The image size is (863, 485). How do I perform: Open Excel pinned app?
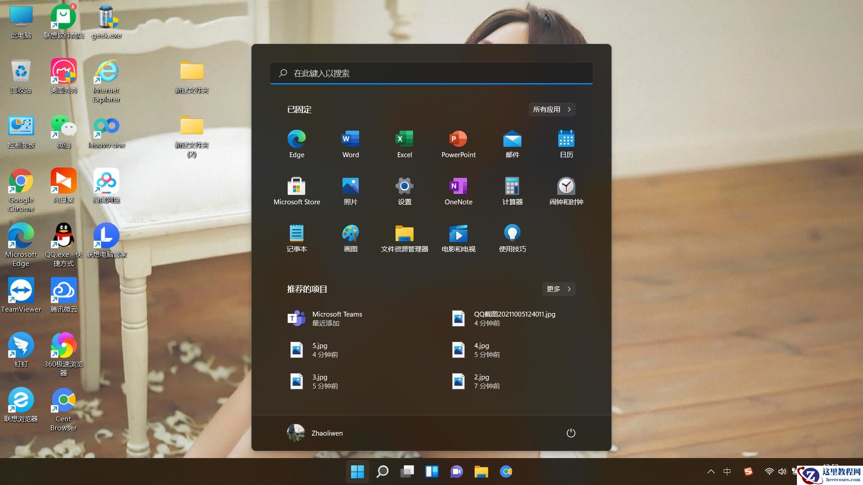404,144
